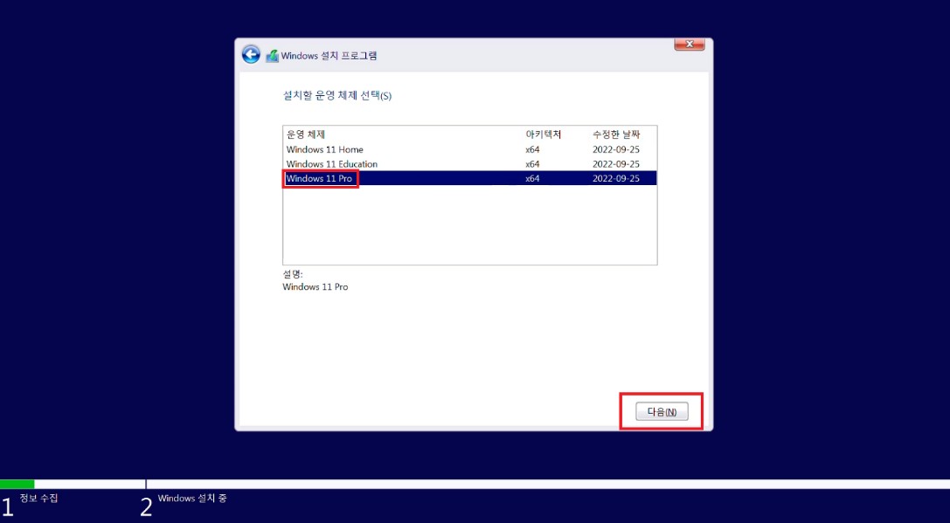This screenshot has width=950, height=523.
Task: Click the 설치할 운영 체제 선택(S) heading
Action: (x=337, y=96)
